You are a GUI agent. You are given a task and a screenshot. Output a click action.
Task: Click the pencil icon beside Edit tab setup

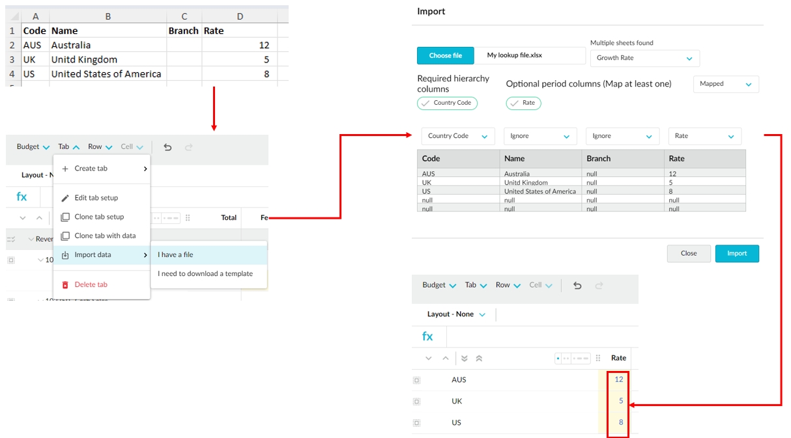click(65, 198)
